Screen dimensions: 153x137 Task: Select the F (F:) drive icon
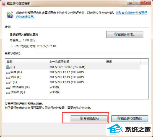point(8,83)
